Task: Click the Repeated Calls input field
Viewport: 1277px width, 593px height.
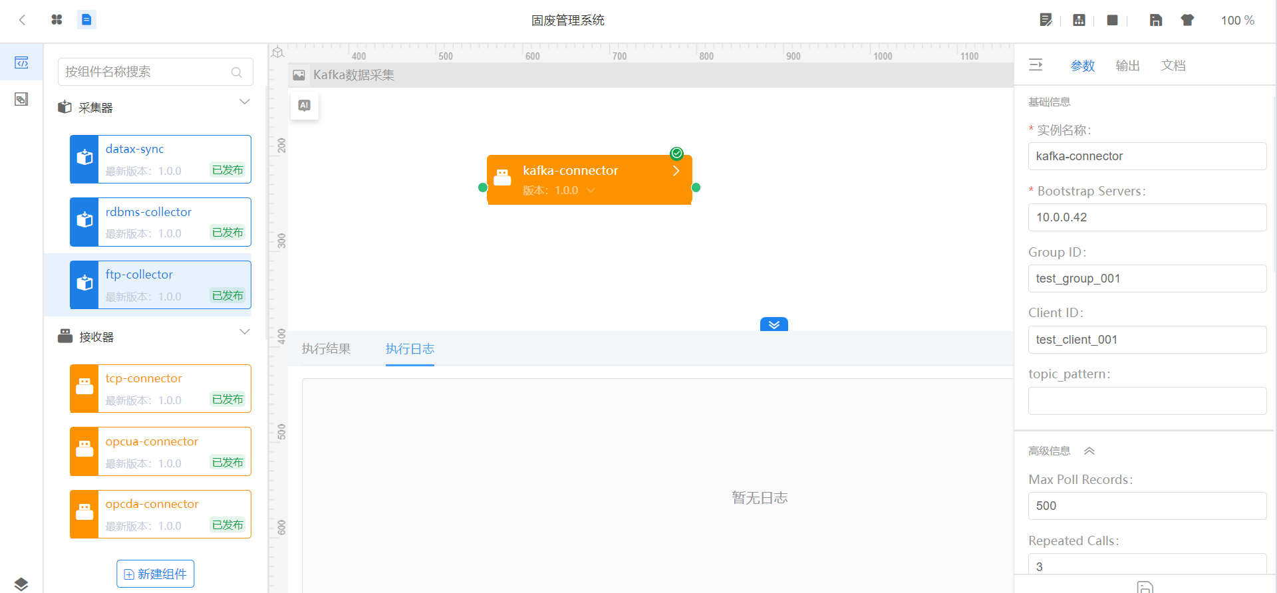Action: tap(1147, 564)
